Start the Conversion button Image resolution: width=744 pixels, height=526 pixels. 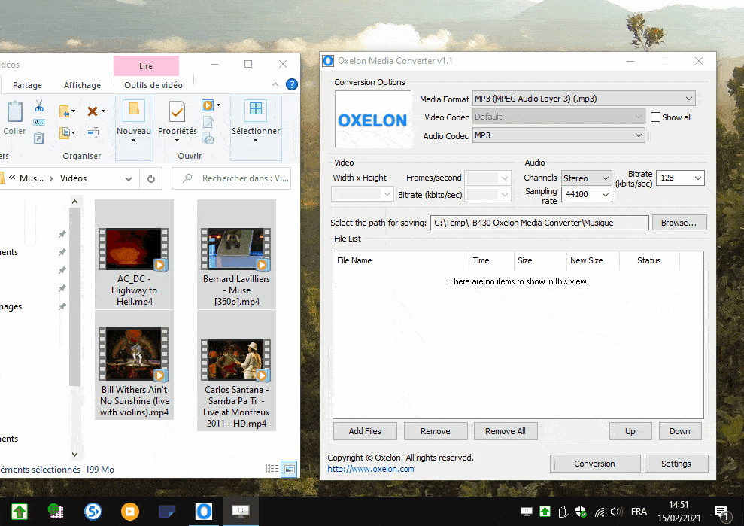(594, 464)
